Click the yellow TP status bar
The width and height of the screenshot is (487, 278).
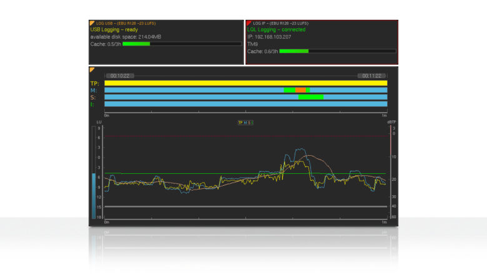pyautogui.click(x=245, y=83)
